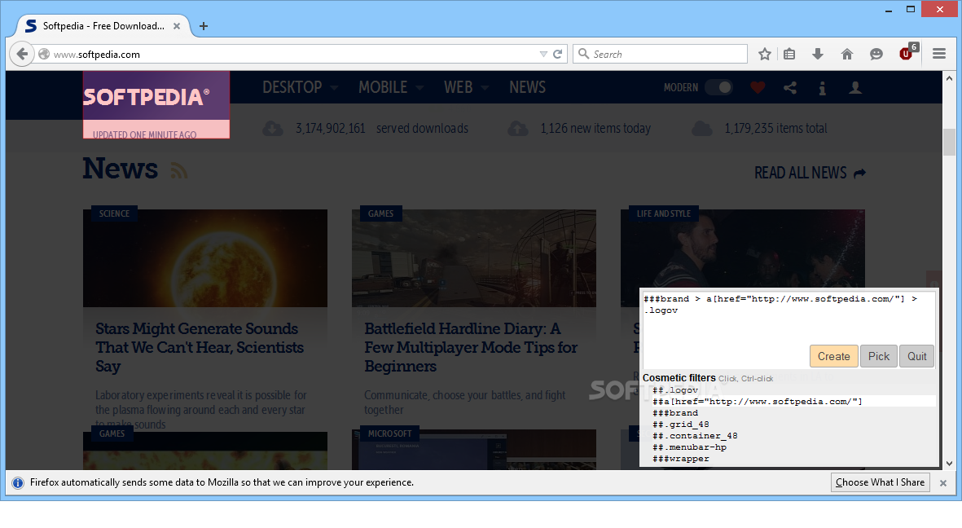This screenshot has height=528, width=962.
Task: Click the News RSS feed icon
Action: (178, 170)
